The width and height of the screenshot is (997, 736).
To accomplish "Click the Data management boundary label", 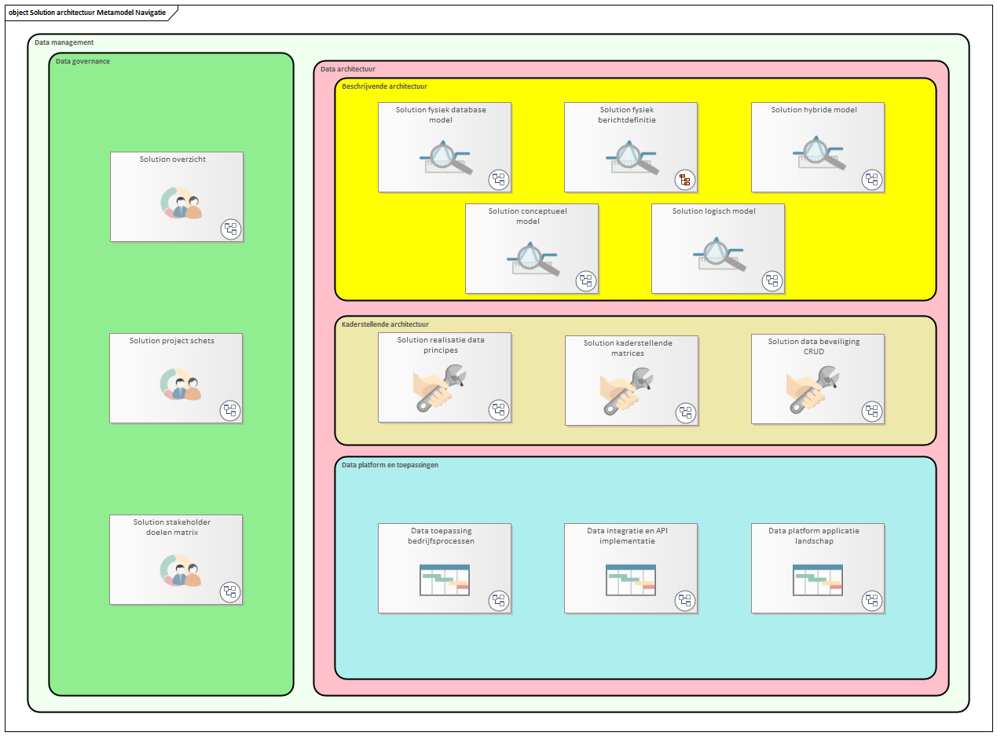I will point(64,42).
